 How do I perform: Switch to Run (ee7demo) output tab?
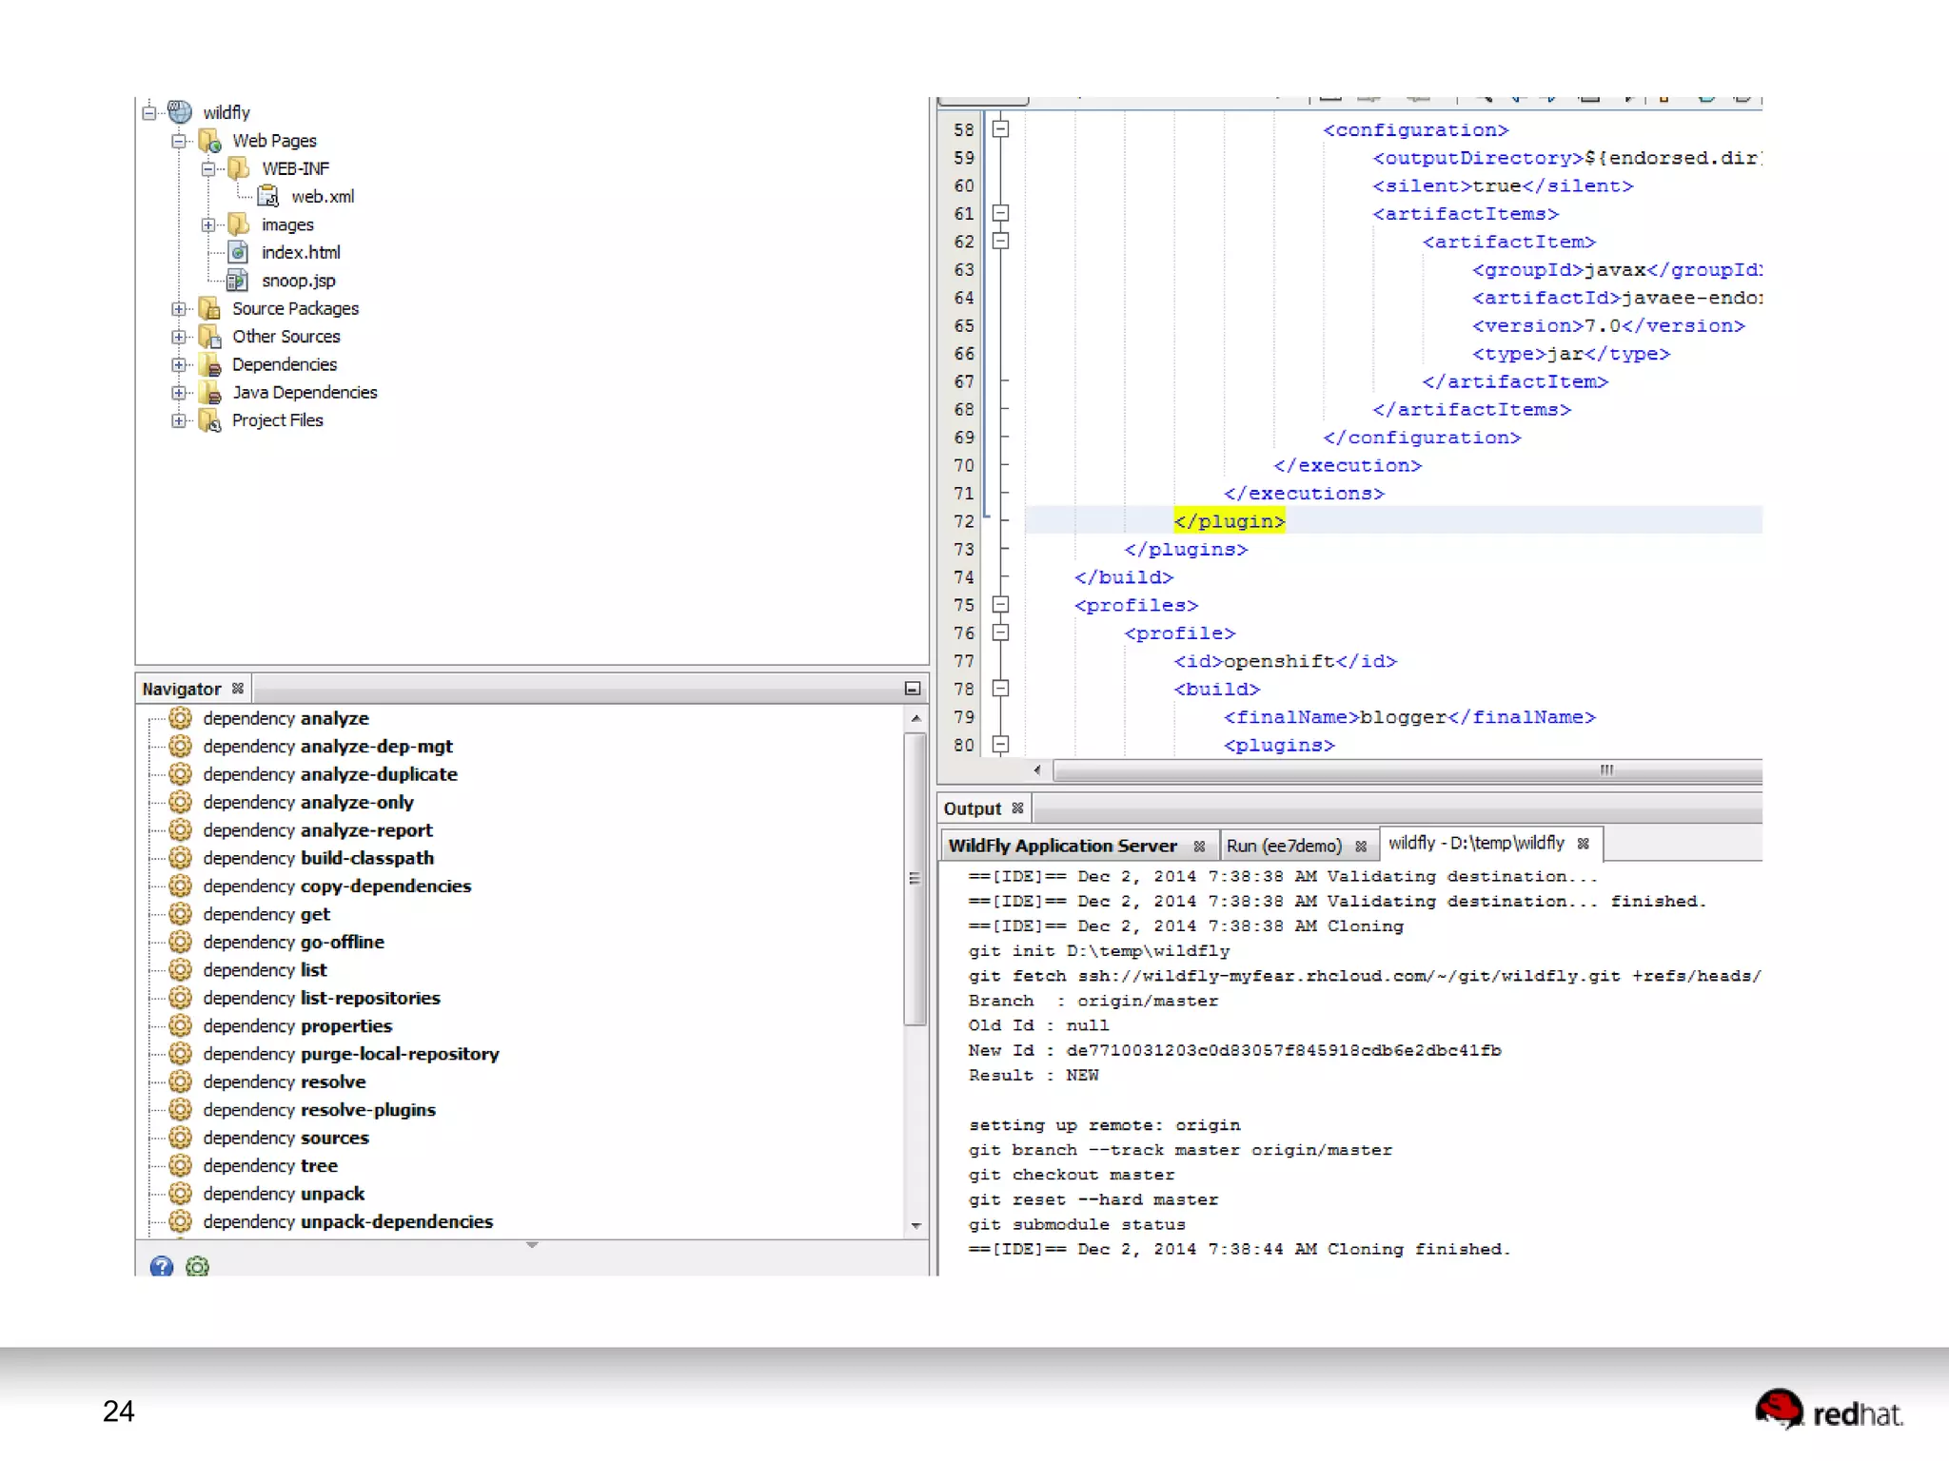click(x=1283, y=846)
